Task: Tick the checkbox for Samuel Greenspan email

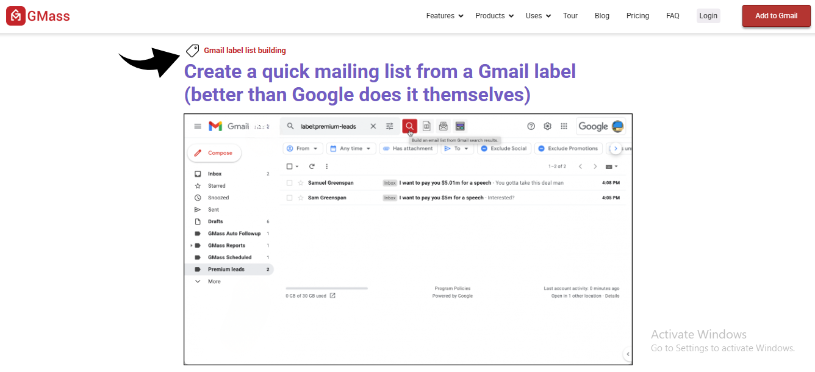Action: pyautogui.click(x=290, y=182)
